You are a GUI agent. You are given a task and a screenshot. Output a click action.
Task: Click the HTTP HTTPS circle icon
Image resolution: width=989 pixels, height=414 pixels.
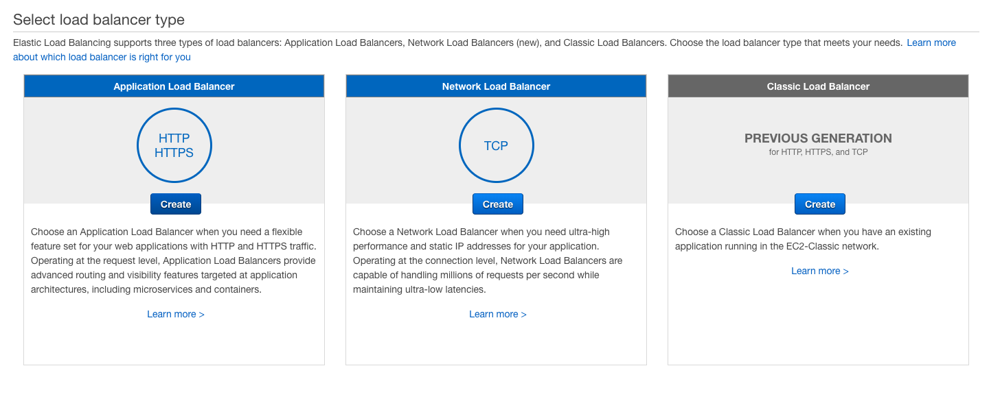pos(174,145)
